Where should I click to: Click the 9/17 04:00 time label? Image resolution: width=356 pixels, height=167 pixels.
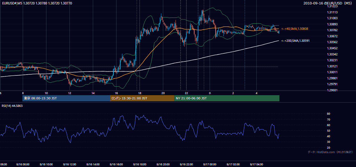click(x=257, y=164)
